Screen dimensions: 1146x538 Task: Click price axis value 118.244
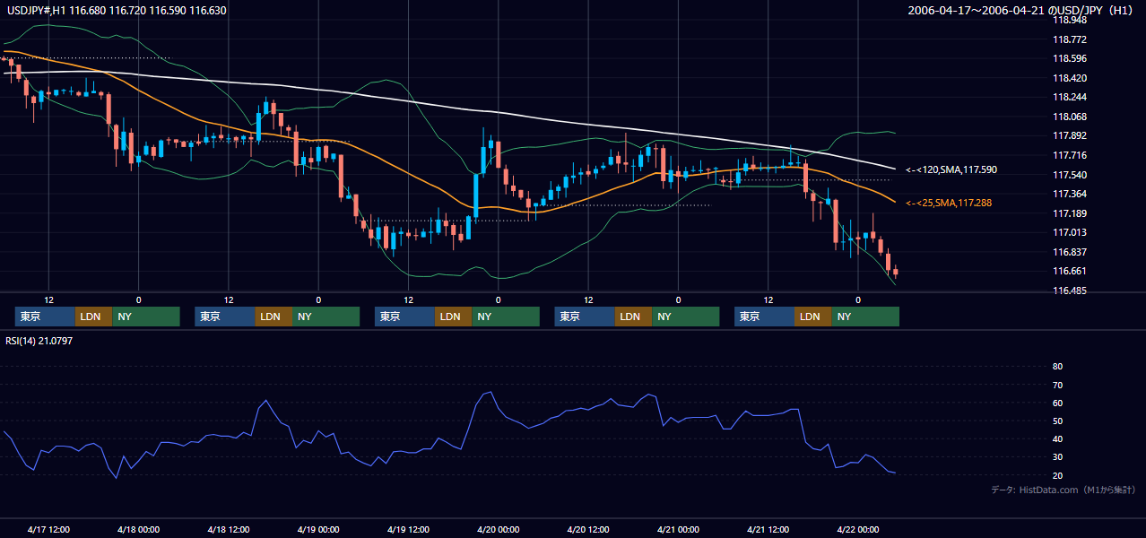(1069, 98)
